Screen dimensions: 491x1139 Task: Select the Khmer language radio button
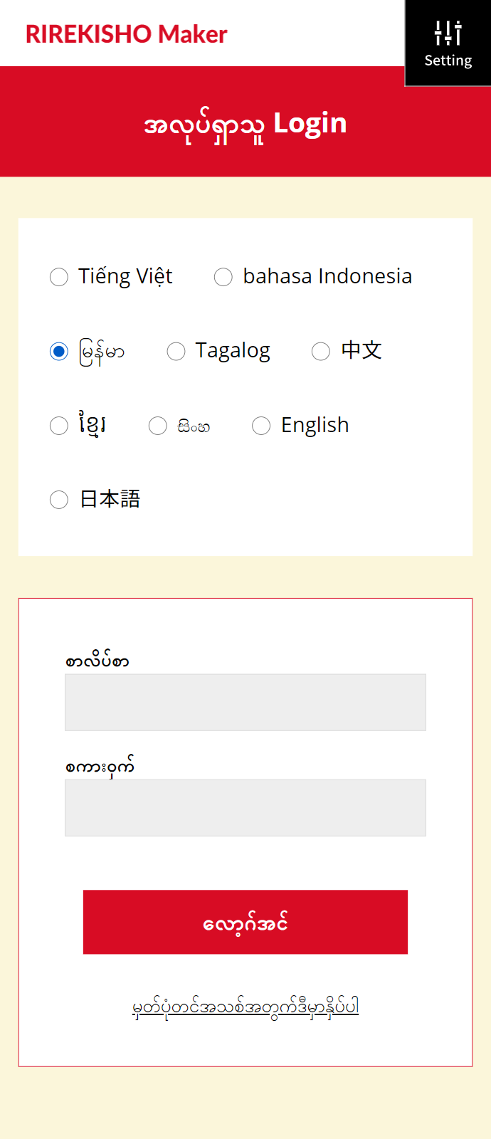(x=59, y=426)
